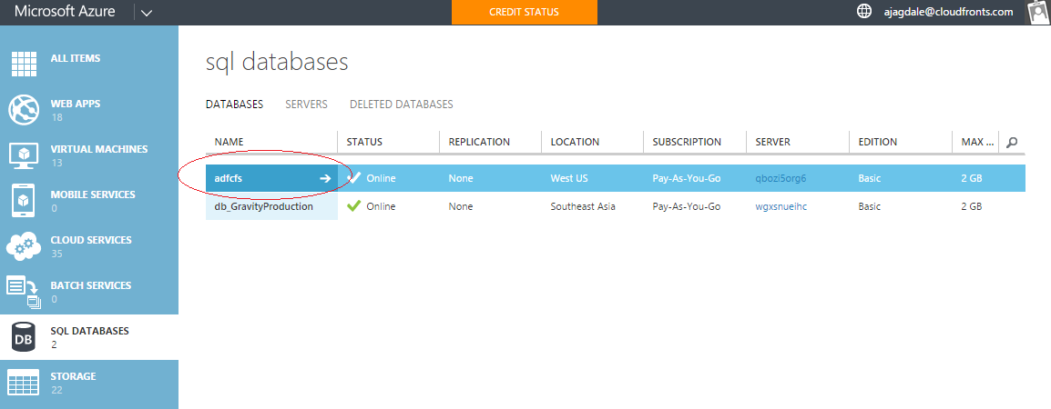Select the SQL DATABASES sidebar label
Screen dimensions: 1051x409
click(90, 331)
